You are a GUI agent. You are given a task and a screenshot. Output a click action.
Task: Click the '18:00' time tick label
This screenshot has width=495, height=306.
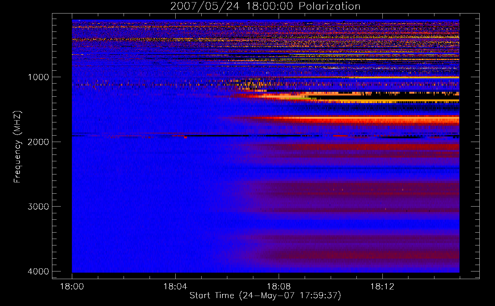tap(72, 287)
